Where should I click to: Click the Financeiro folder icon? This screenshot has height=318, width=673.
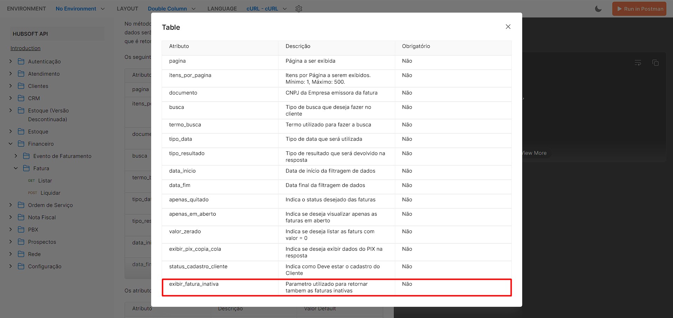click(21, 144)
